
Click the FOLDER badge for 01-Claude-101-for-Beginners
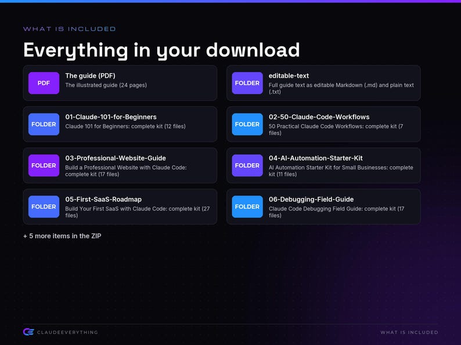pos(44,124)
